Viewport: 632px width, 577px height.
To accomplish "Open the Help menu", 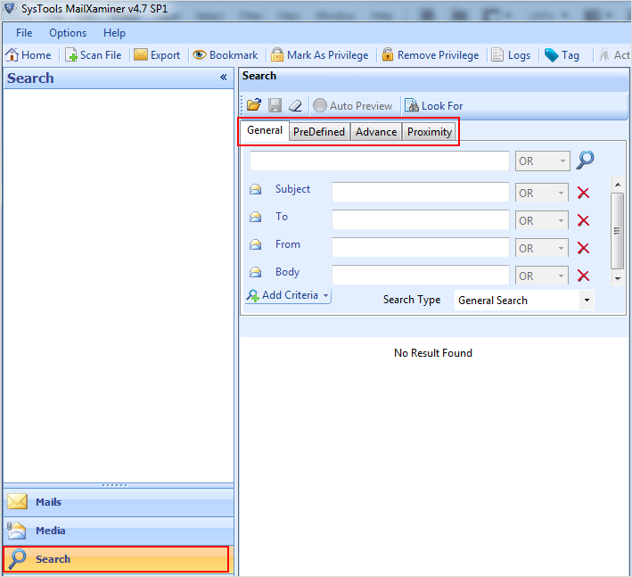I will coord(114,33).
